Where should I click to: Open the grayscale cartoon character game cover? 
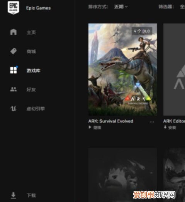[122, 175]
